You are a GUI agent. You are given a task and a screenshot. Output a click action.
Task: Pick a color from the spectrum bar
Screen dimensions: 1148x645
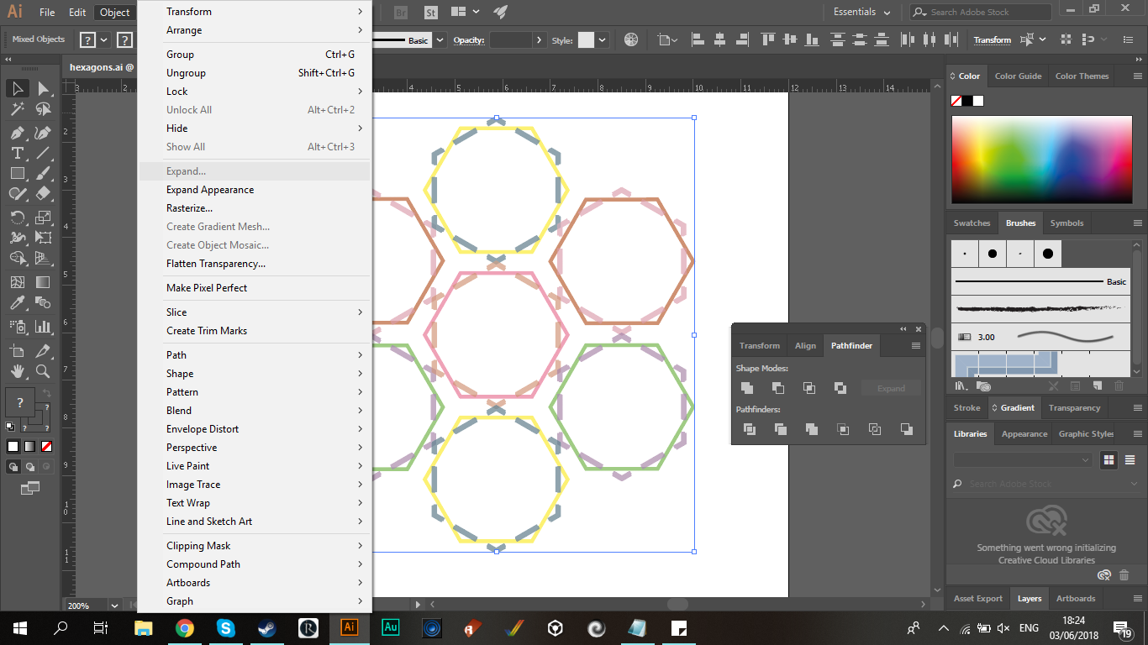click(1041, 160)
